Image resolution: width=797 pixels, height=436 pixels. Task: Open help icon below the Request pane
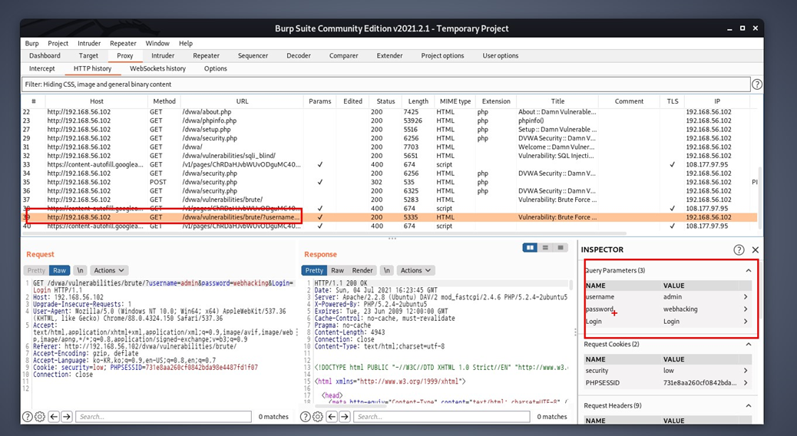27,417
